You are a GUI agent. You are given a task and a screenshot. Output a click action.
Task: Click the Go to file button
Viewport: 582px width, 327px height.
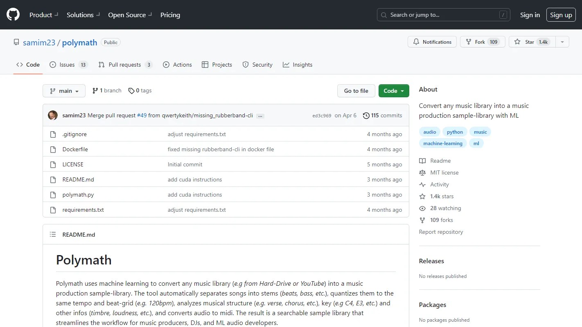point(356,91)
